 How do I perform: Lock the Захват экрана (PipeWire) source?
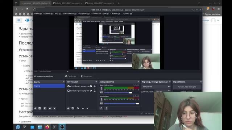coord(95,91)
